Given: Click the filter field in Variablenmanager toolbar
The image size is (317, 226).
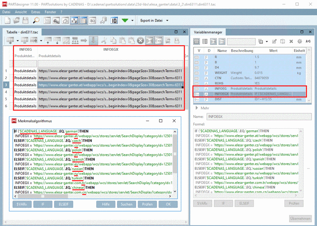Looking at the screenshot, I should 240,41.
